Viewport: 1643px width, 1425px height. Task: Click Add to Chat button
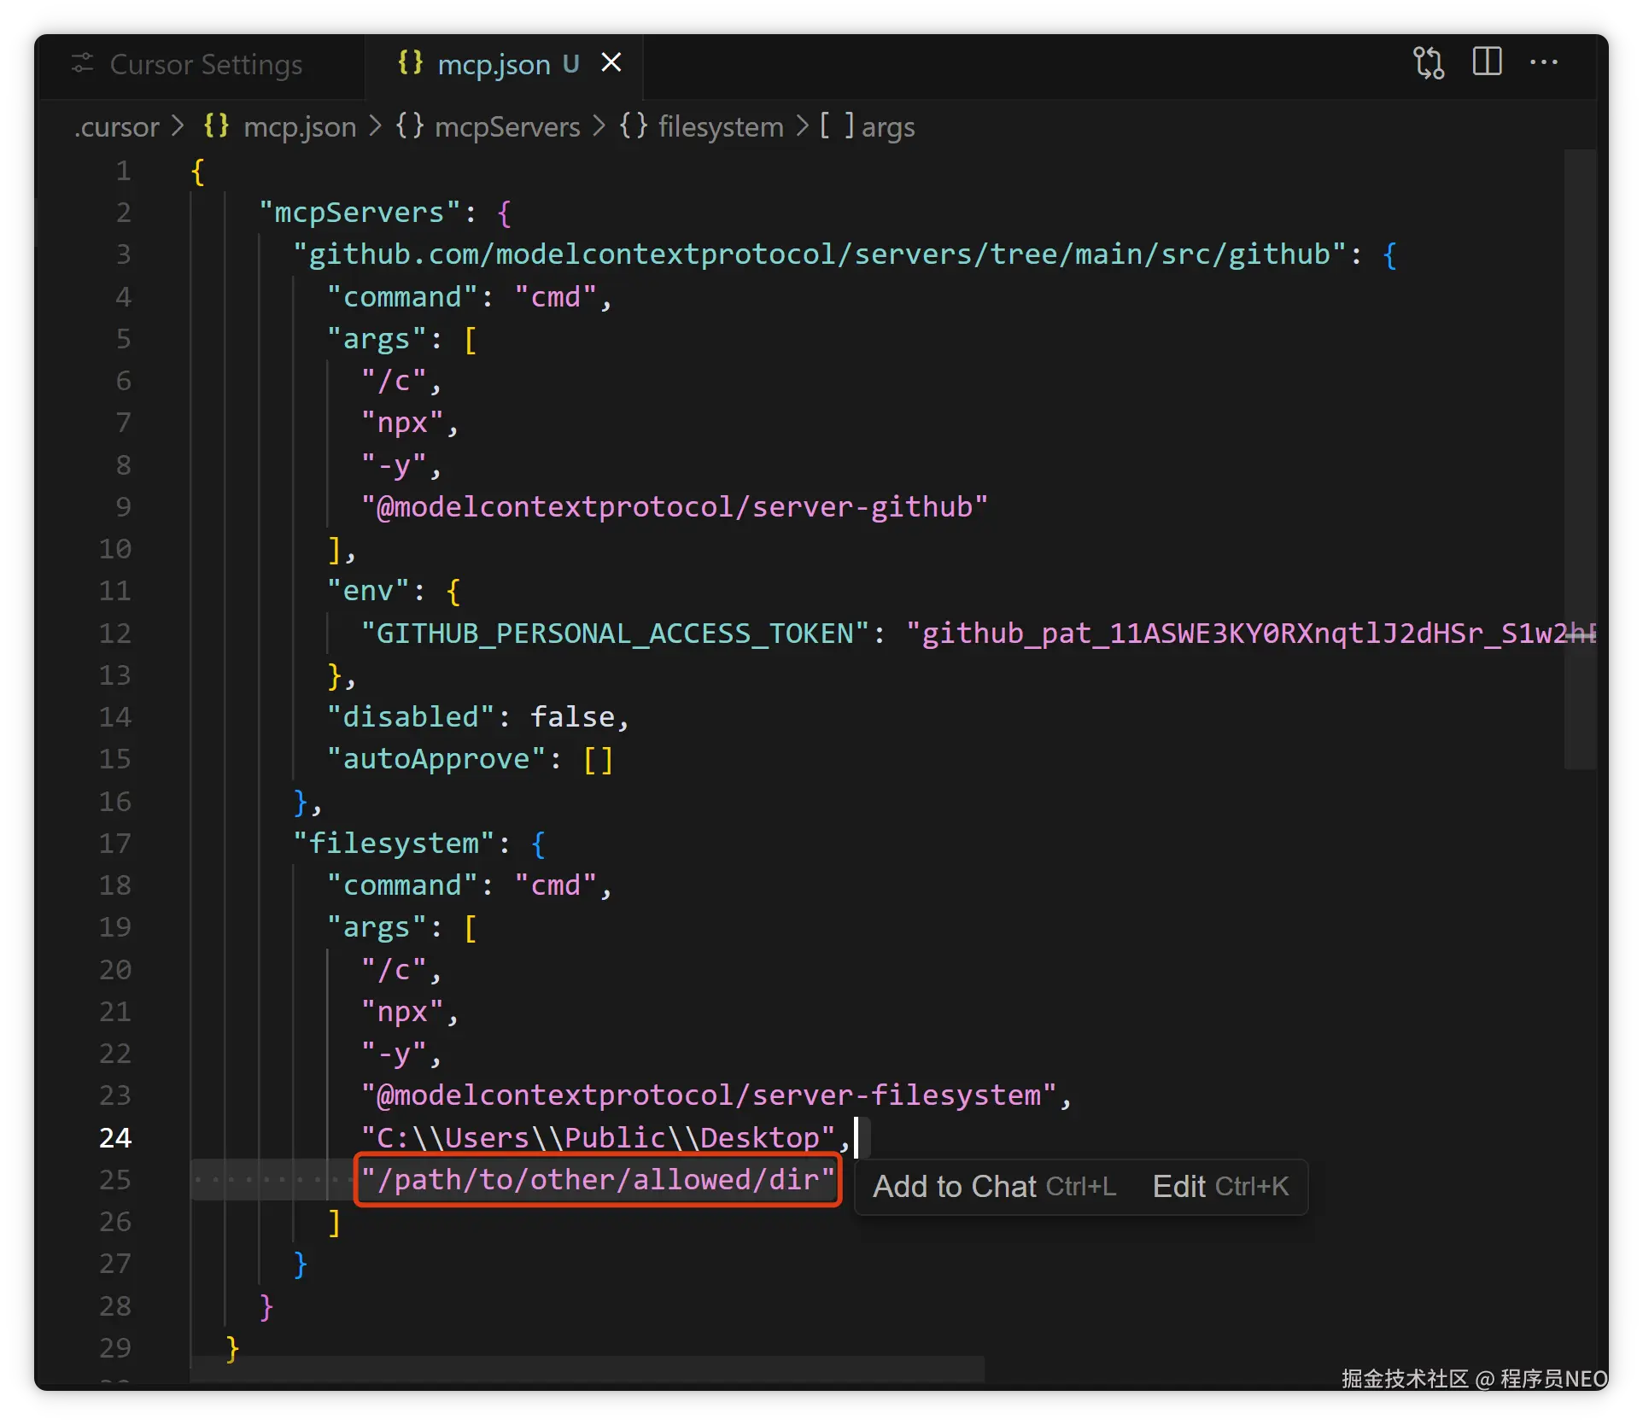(994, 1187)
